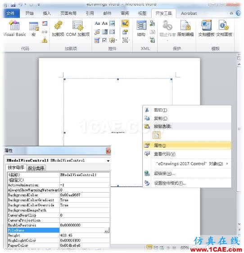Open Macro Security warning icon

[45, 40]
